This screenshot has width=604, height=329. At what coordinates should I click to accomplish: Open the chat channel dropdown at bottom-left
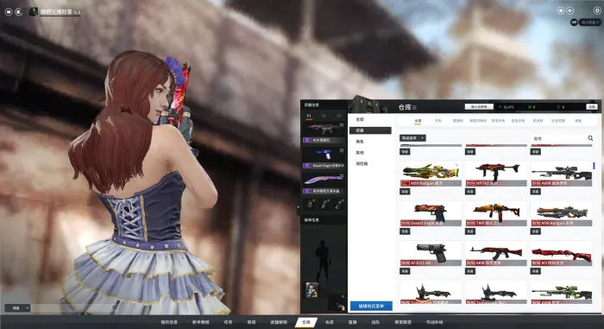click(x=17, y=308)
